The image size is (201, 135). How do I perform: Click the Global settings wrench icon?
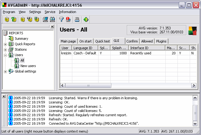coord(11,71)
